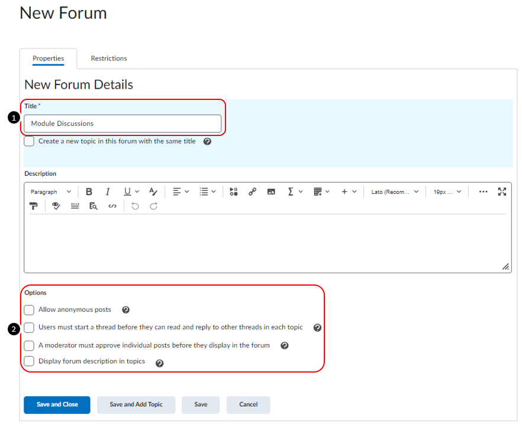Enable anonymous posts for the forum
Viewport: 522px width, 424px height.
(x=29, y=310)
